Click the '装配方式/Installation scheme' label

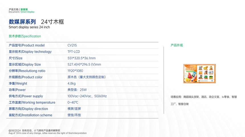point(30,115)
